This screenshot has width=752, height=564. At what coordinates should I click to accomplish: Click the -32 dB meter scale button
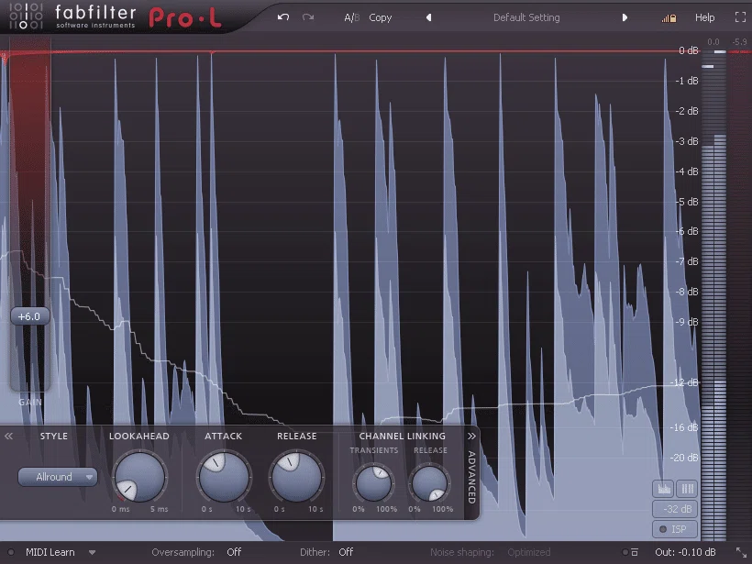click(675, 509)
